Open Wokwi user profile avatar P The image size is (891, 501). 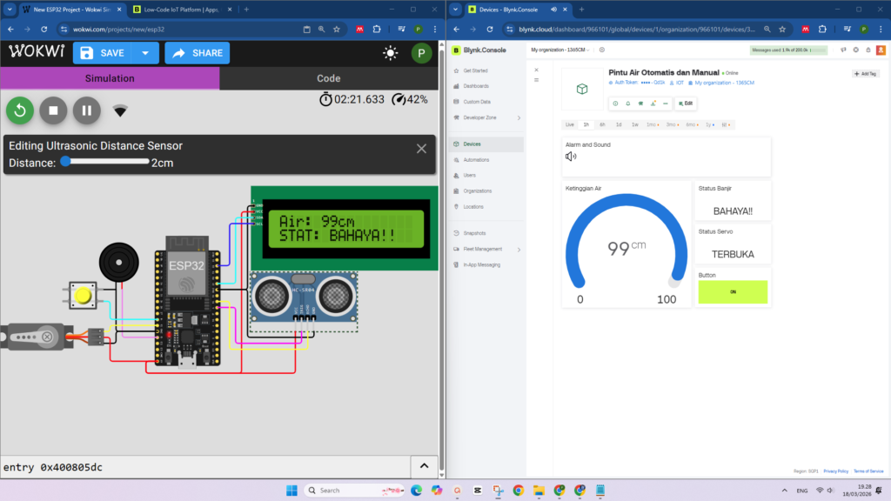pos(421,53)
